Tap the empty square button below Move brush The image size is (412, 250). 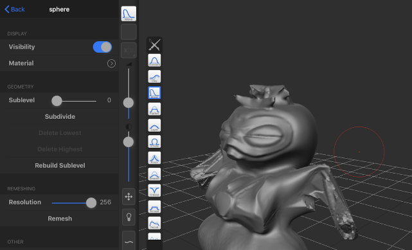coord(129,32)
